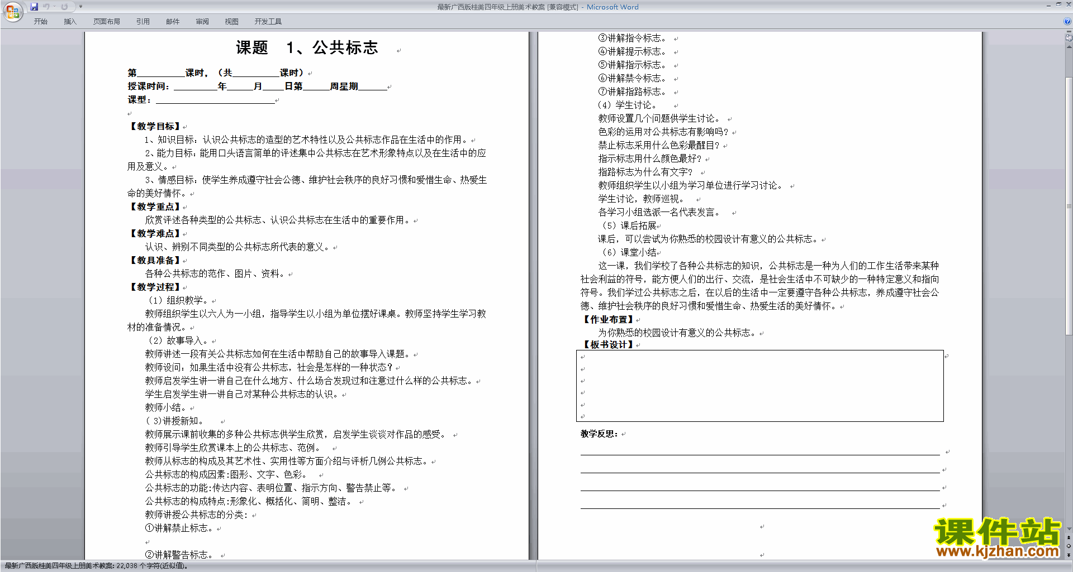Viewport: 1073px width, 572px height.
Task: Click the line （4）学生讨论。
Action: tap(628, 105)
